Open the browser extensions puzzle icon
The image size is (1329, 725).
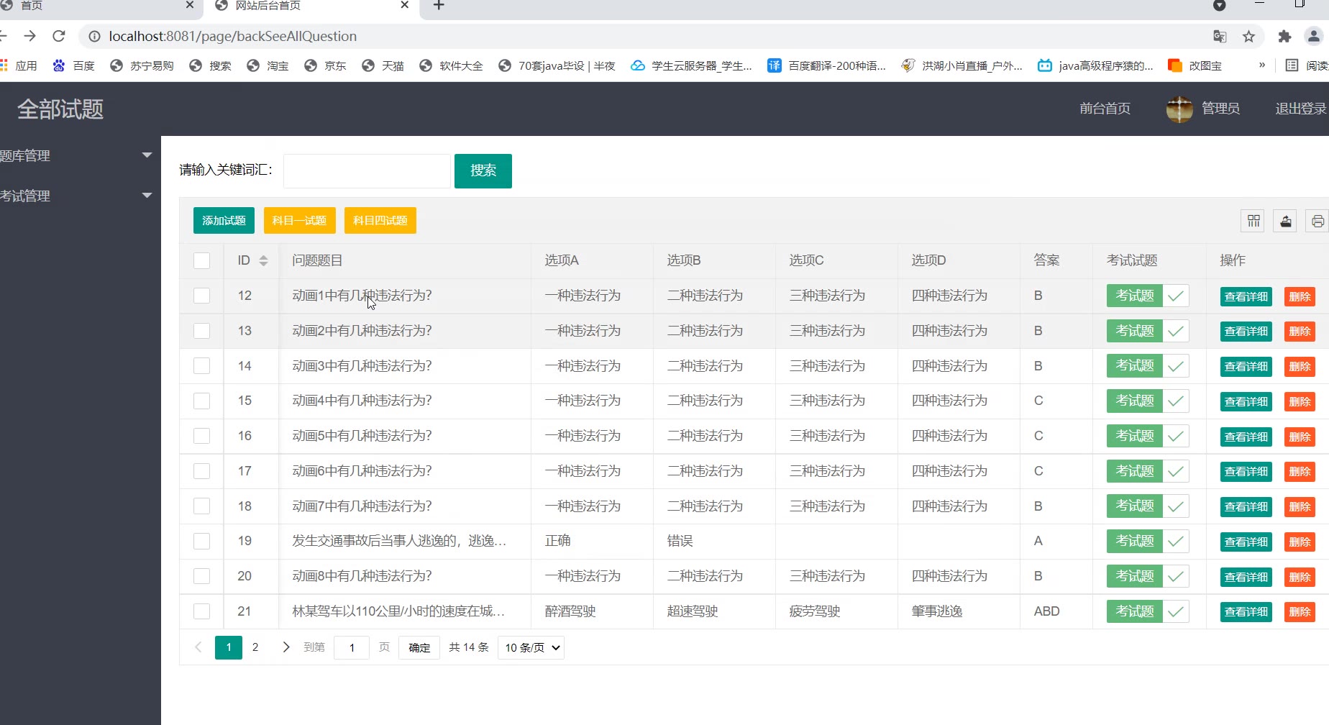pos(1284,37)
